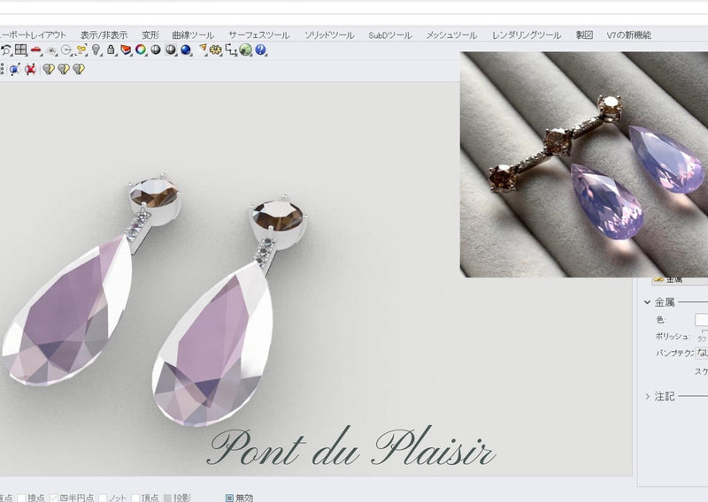Open the layers icon in toolbar

126,50
